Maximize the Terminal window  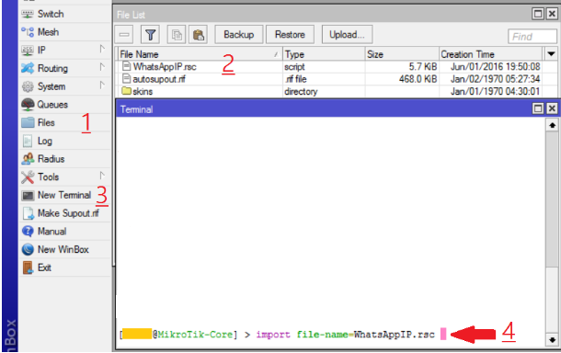click(x=538, y=108)
